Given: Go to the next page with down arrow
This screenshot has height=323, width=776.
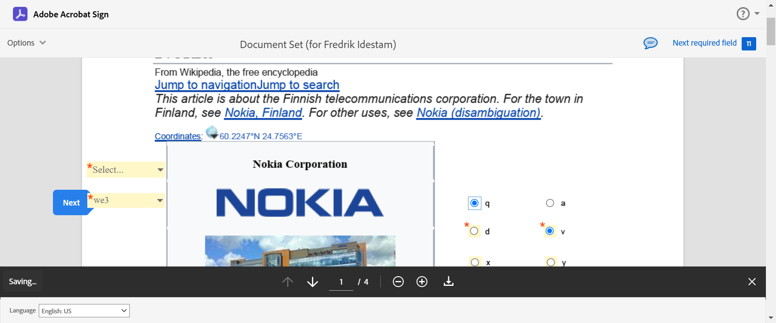Looking at the screenshot, I should (x=312, y=282).
